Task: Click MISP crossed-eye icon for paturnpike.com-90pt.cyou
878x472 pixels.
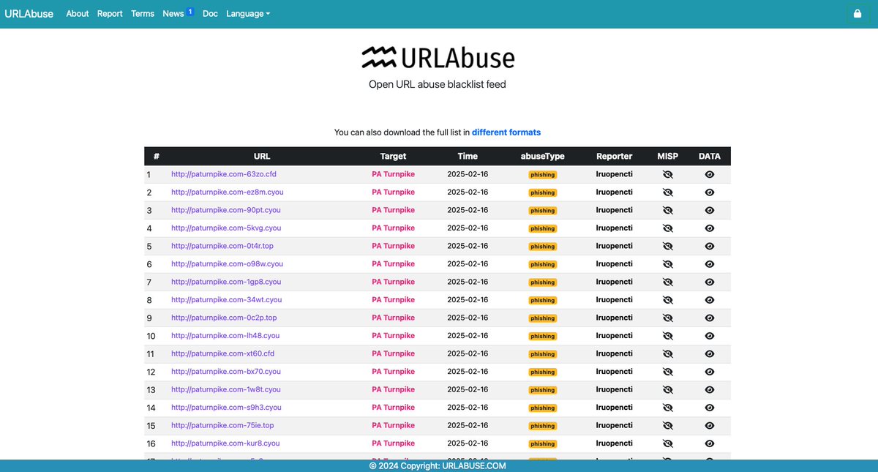Action: 667,211
